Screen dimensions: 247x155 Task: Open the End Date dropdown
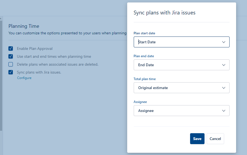point(181,65)
